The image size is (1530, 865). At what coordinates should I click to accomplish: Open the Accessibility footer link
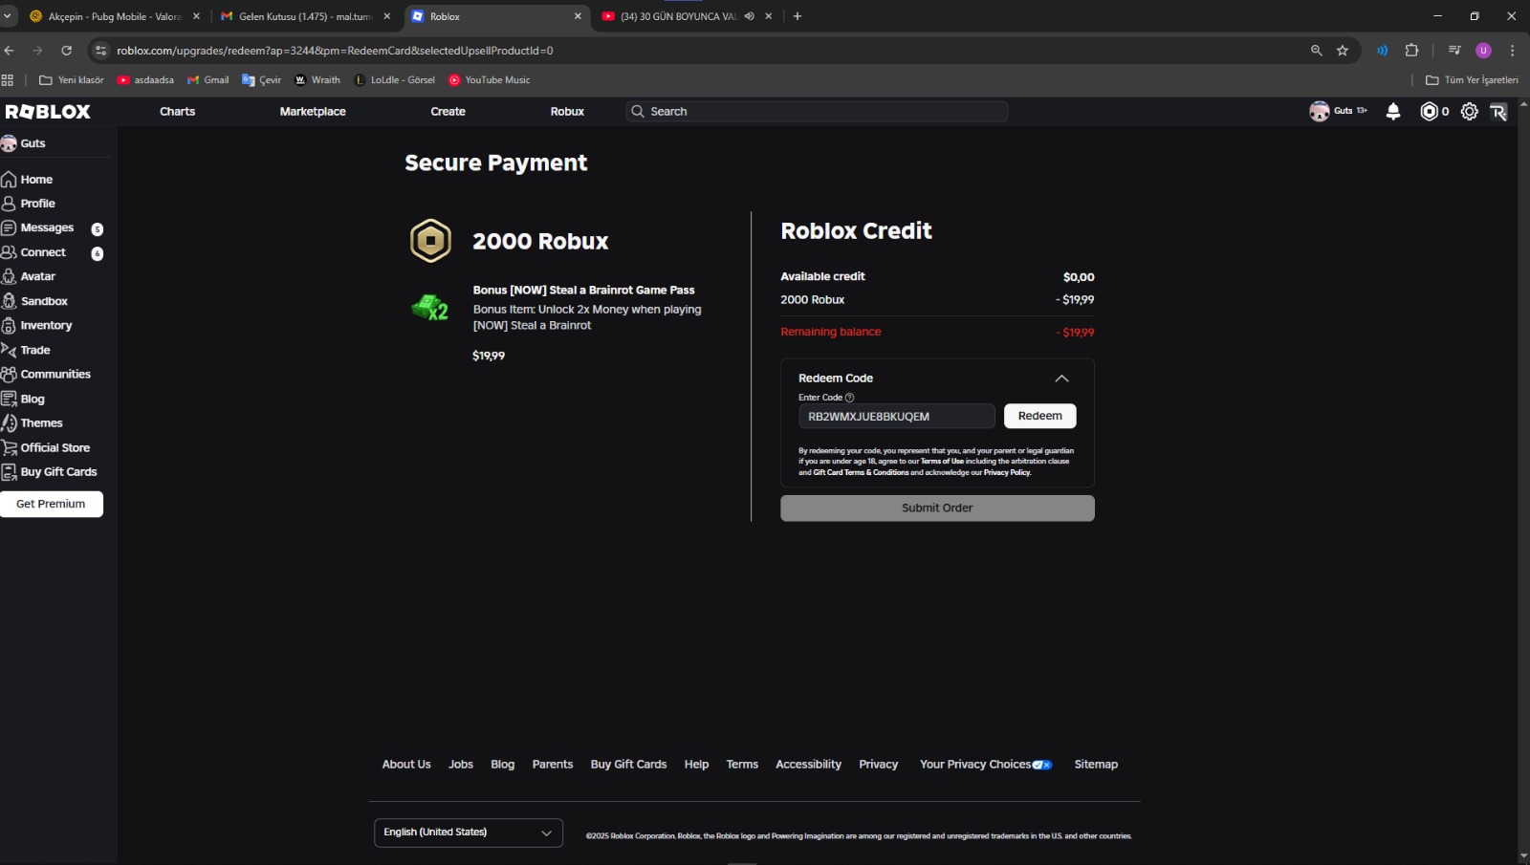point(808,765)
